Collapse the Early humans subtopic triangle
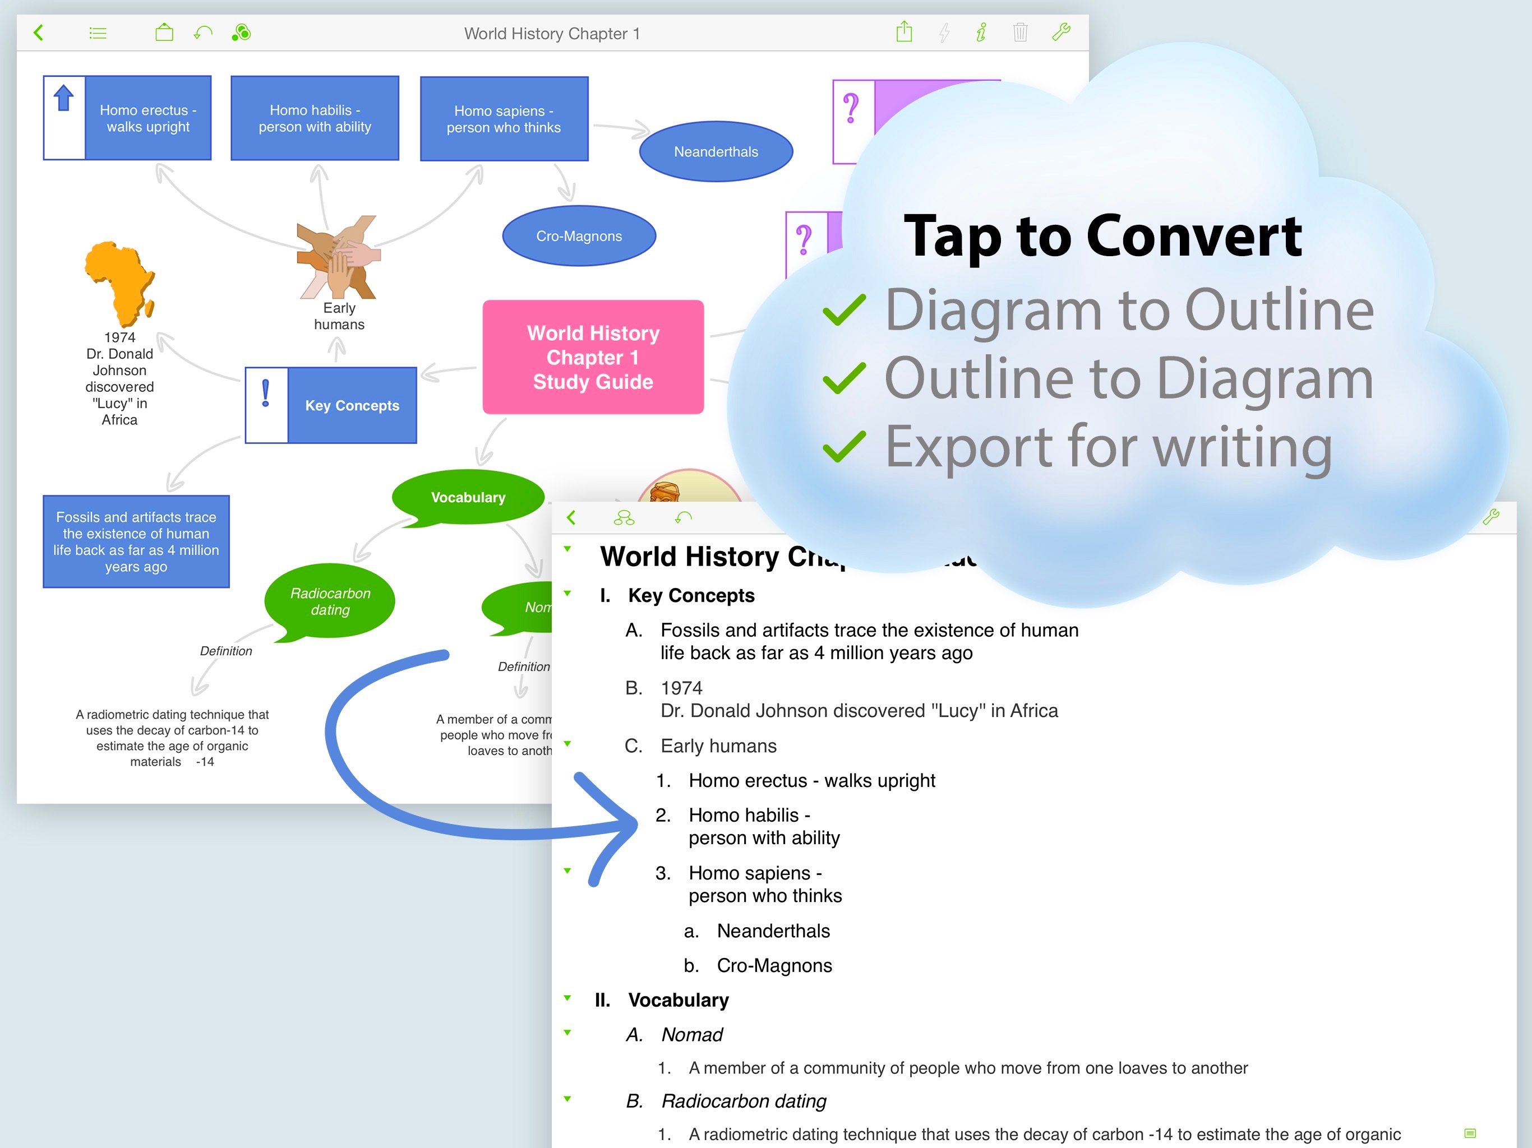Viewport: 1532px width, 1148px height. pos(567,744)
